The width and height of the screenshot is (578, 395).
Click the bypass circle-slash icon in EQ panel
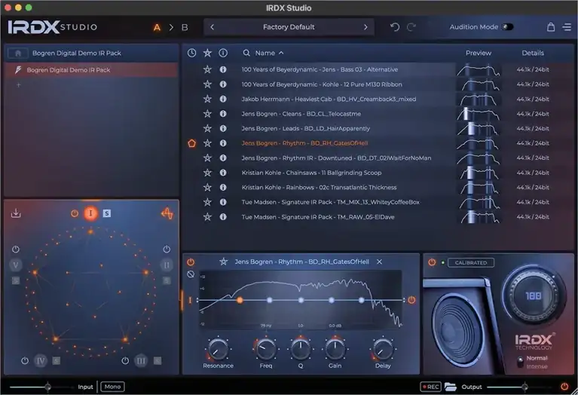coord(191,274)
